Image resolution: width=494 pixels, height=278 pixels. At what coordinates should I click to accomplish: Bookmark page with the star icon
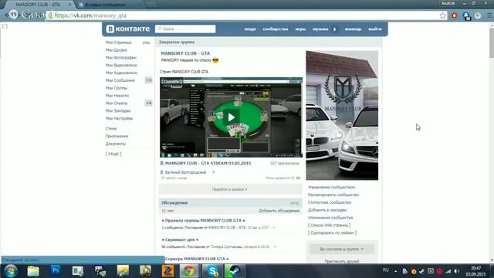click(442, 15)
